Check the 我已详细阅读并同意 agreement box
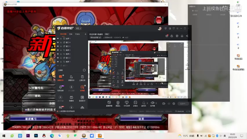This screenshot has width=247, height=139. 26,110
